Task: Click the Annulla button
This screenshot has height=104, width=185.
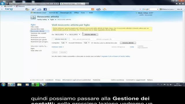Action: tap(63, 52)
